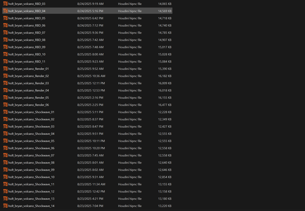This screenshot has width=305, height=211.
Task: Select file name holt_bryan_volcano_Shockwave_01
Action: (x=31, y=112)
